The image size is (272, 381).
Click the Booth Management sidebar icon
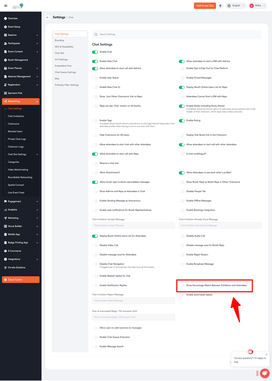5,60
